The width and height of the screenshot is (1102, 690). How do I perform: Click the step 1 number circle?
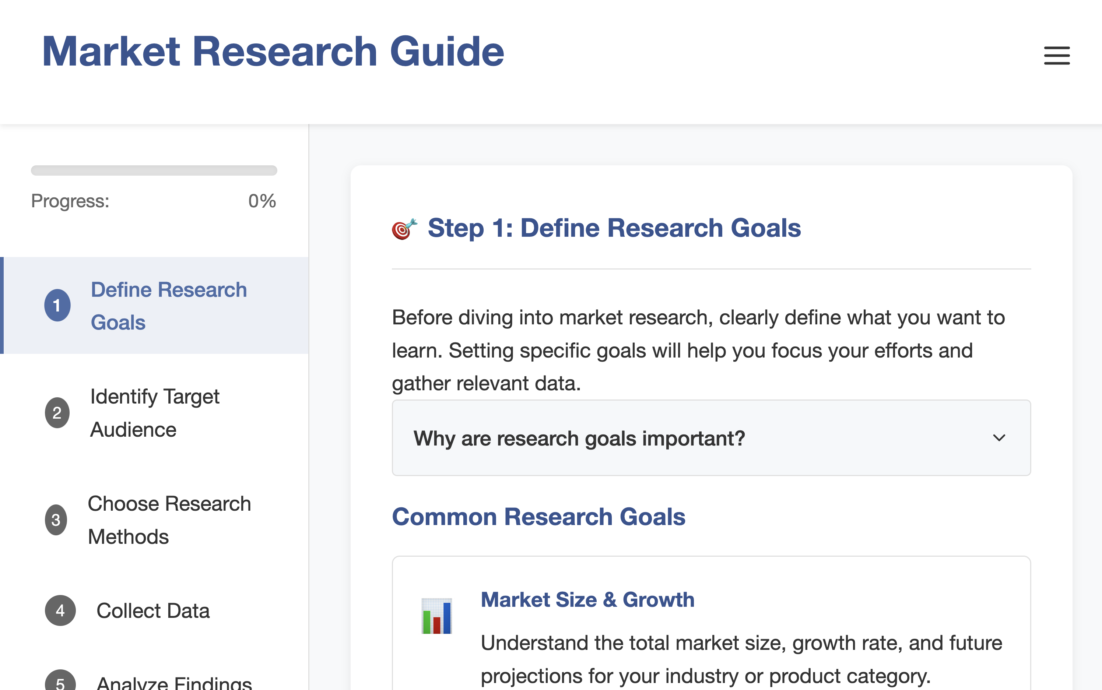(57, 305)
